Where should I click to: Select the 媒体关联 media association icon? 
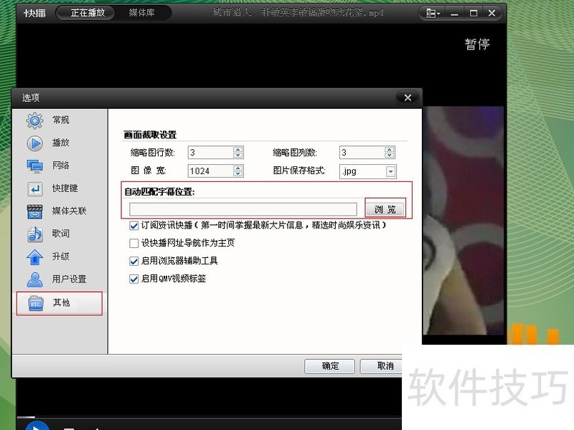[x=34, y=211]
